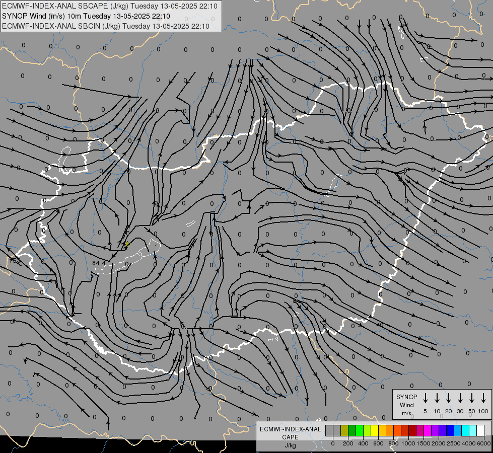This screenshot has height=453, width=493.
Task: Select the olive CAPE legend swatch
Action: pos(344,430)
